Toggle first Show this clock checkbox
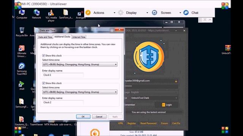This screenshot has height=136, width=243. (x=44, y=56)
